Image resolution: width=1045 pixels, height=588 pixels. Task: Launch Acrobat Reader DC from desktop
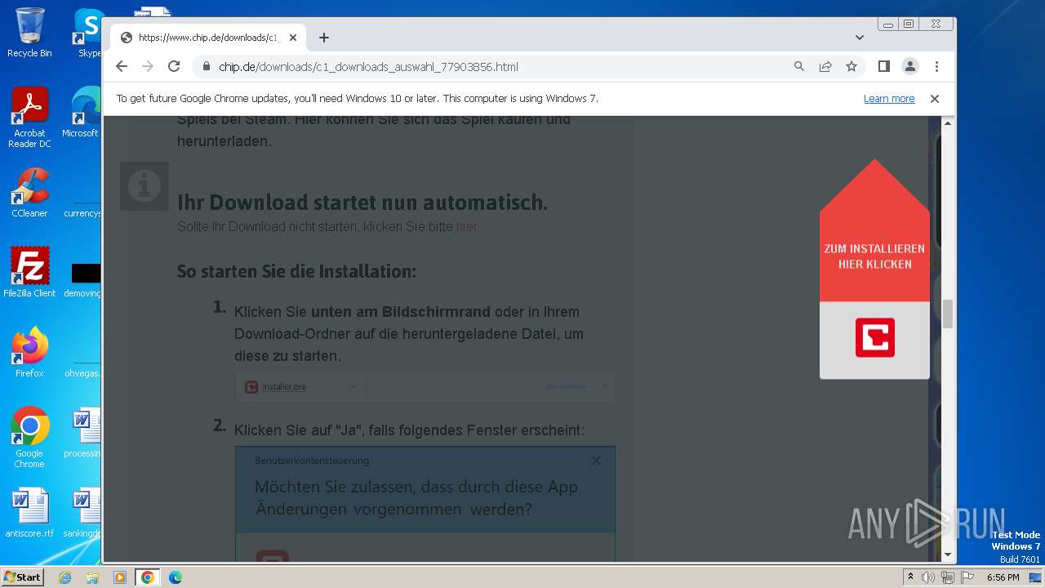click(x=29, y=118)
